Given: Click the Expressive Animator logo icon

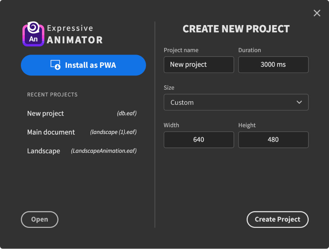Looking at the screenshot, I should pos(33,34).
